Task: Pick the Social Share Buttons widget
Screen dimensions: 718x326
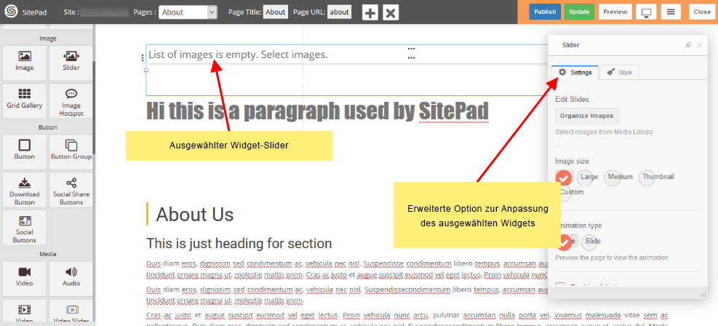Action: (71, 189)
